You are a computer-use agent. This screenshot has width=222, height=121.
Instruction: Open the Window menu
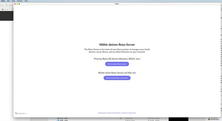[20, 1]
